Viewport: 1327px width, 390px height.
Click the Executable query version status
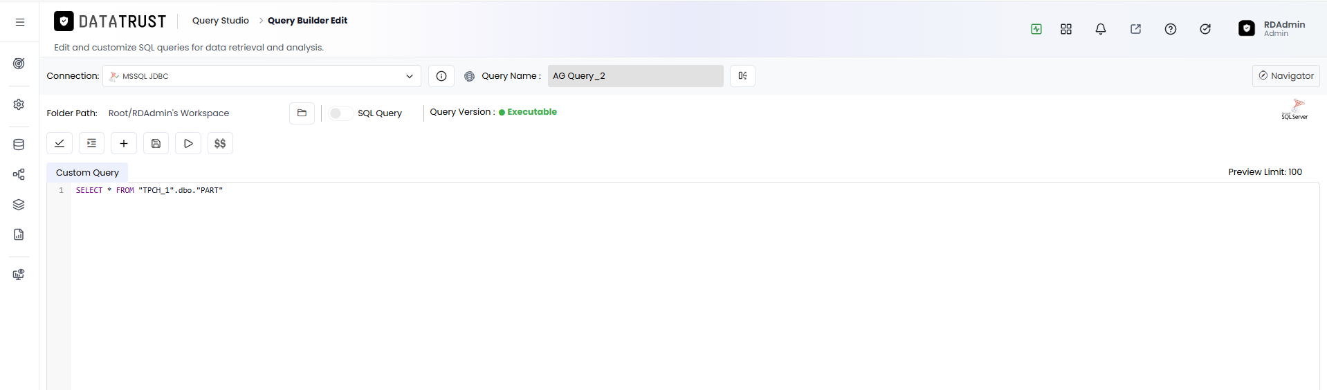[x=528, y=112]
